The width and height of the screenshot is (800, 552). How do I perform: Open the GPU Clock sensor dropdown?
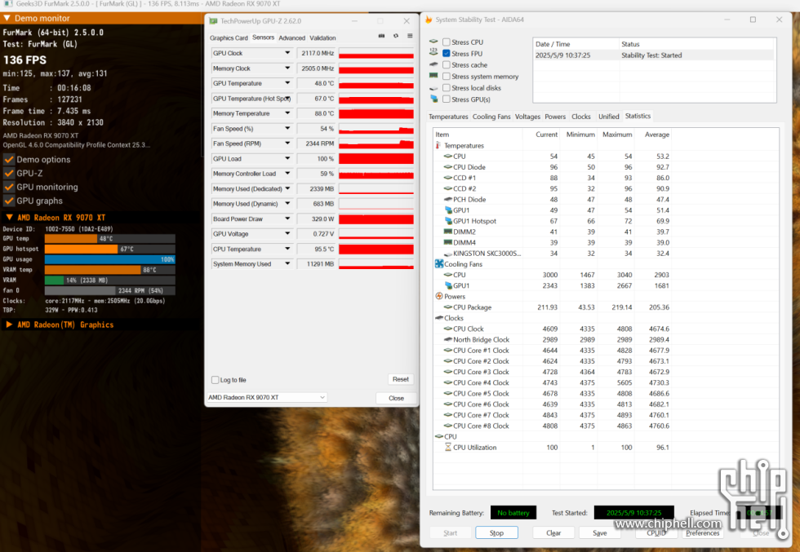tap(287, 53)
